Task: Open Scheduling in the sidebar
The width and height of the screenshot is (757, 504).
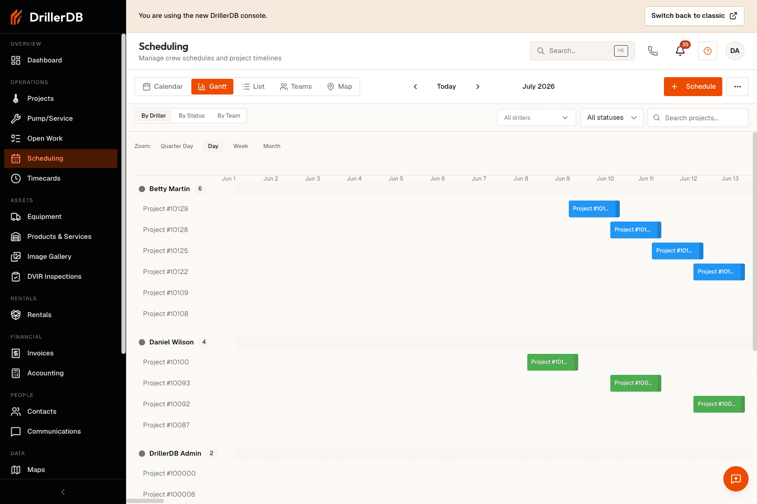Action: pos(60,159)
